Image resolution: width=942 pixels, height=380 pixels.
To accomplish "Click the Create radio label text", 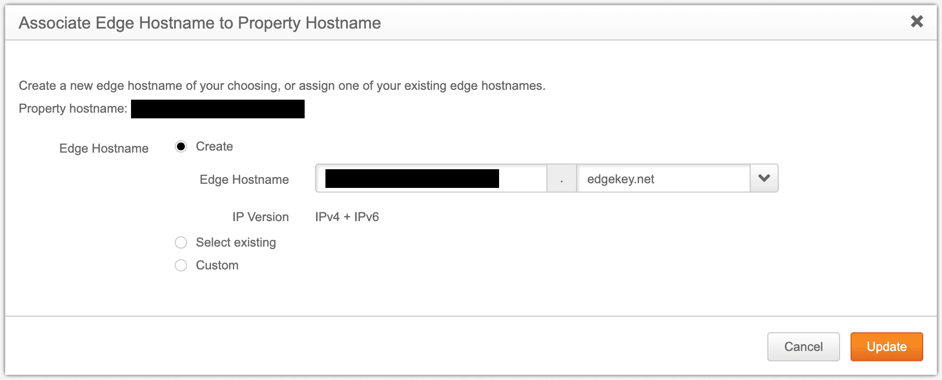I will 214,146.
